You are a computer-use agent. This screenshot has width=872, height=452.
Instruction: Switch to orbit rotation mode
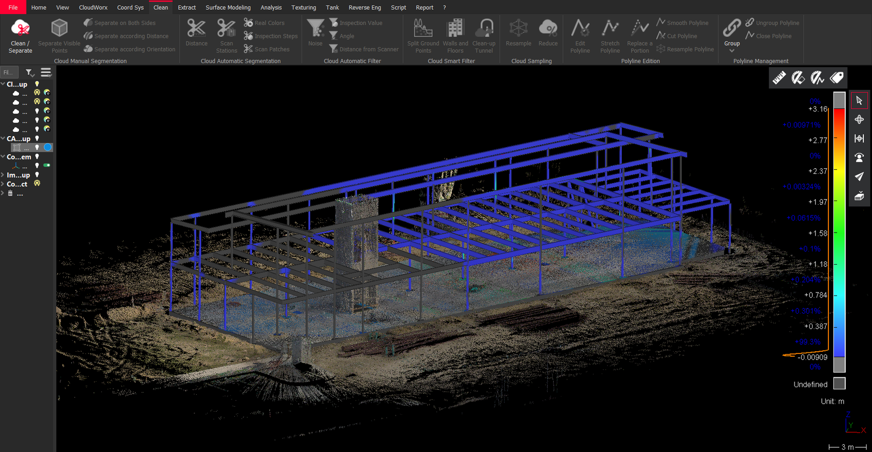point(859,119)
